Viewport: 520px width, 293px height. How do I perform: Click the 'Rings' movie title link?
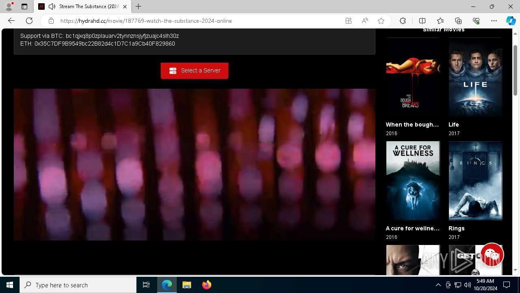[x=457, y=228]
